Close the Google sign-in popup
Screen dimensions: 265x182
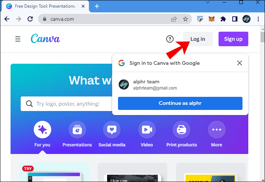[x=239, y=63]
